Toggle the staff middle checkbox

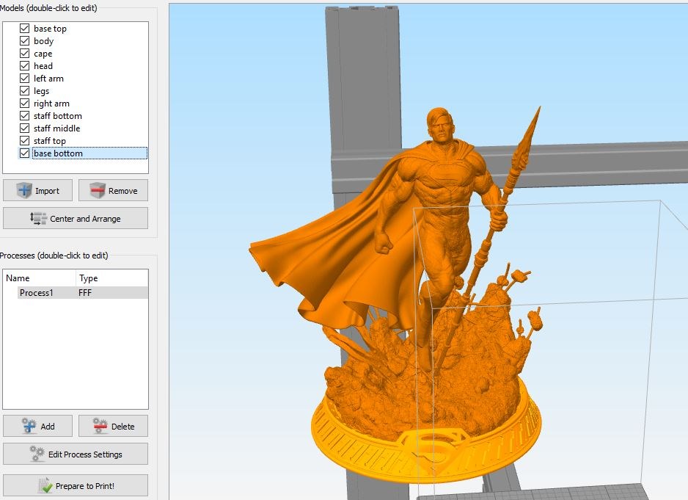point(25,128)
